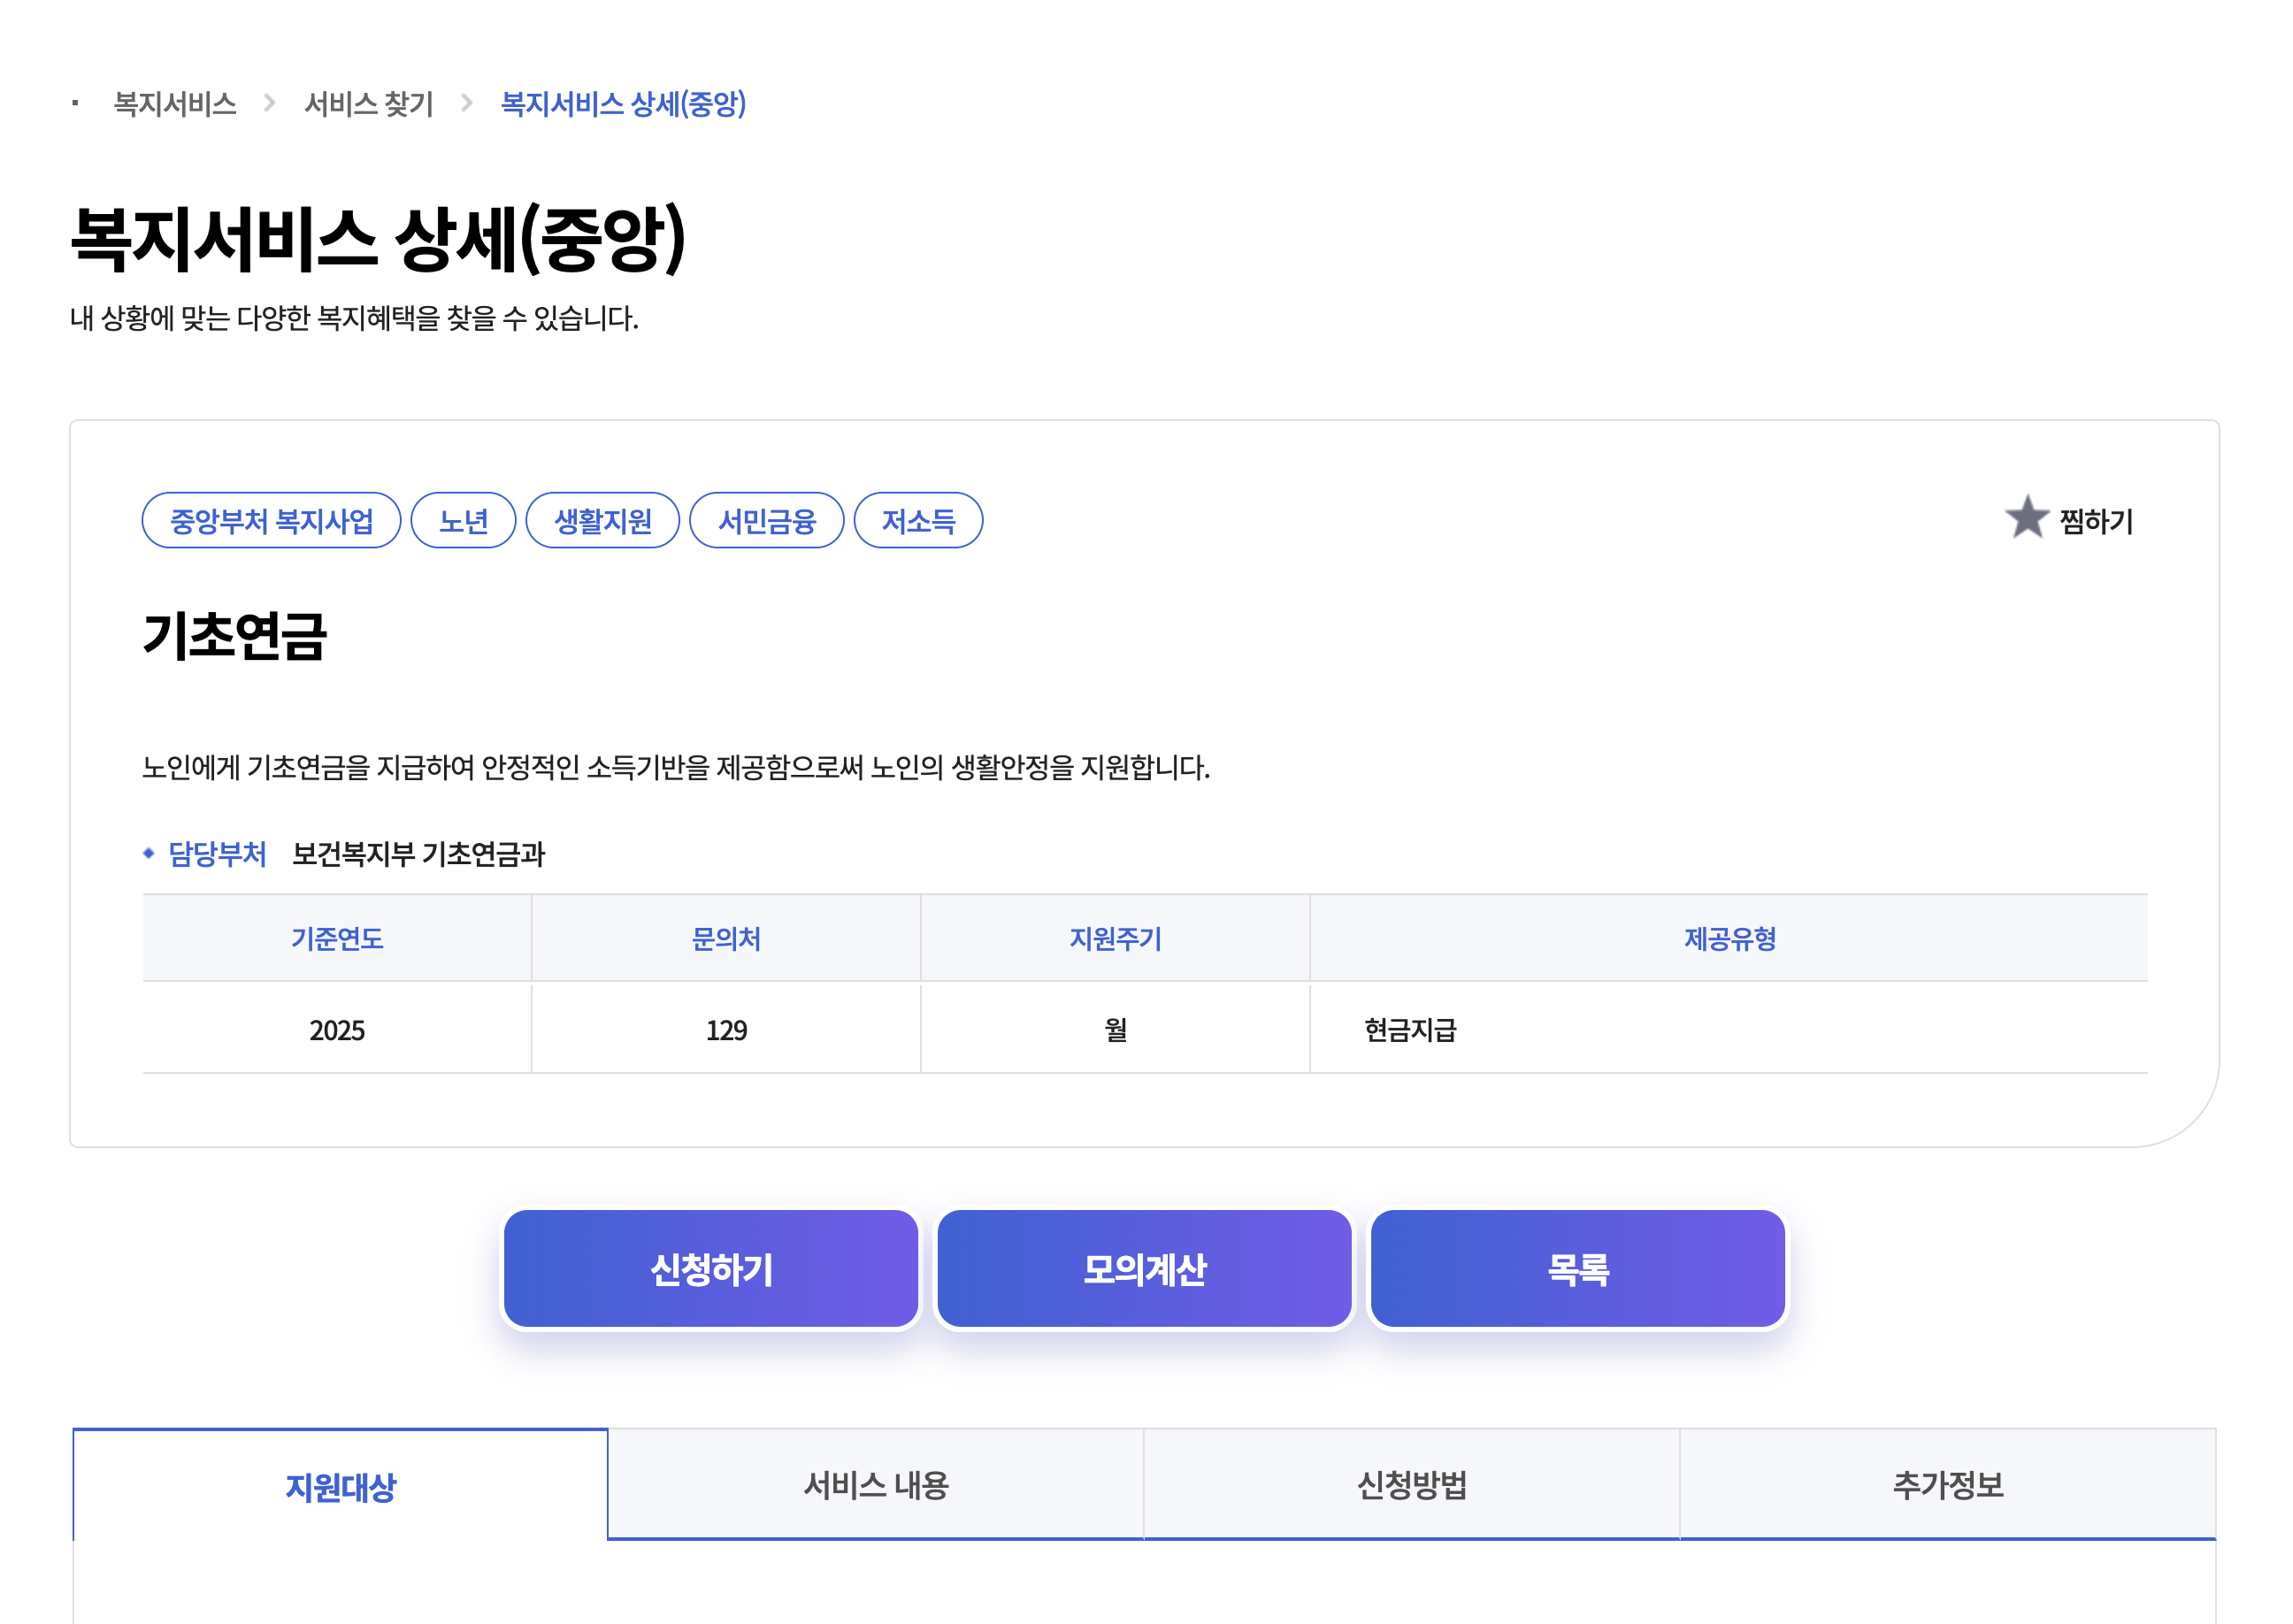Select the 노년 tag pill

tap(463, 521)
